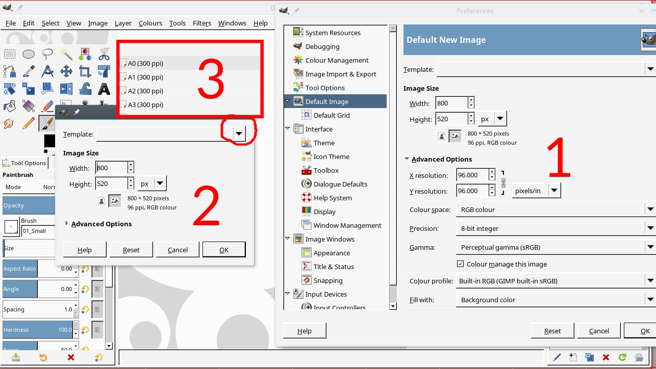This screenshot has width=656, height=369.
Task: Uncheck Colour manage this image
Action: 460,264
